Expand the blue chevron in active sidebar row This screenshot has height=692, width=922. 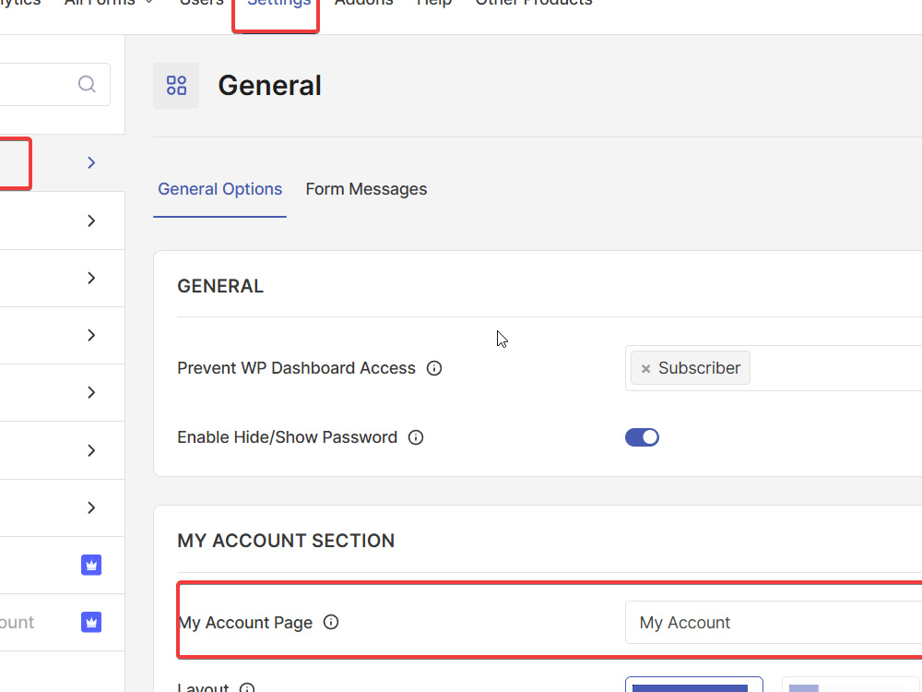[x=91, y=162]
